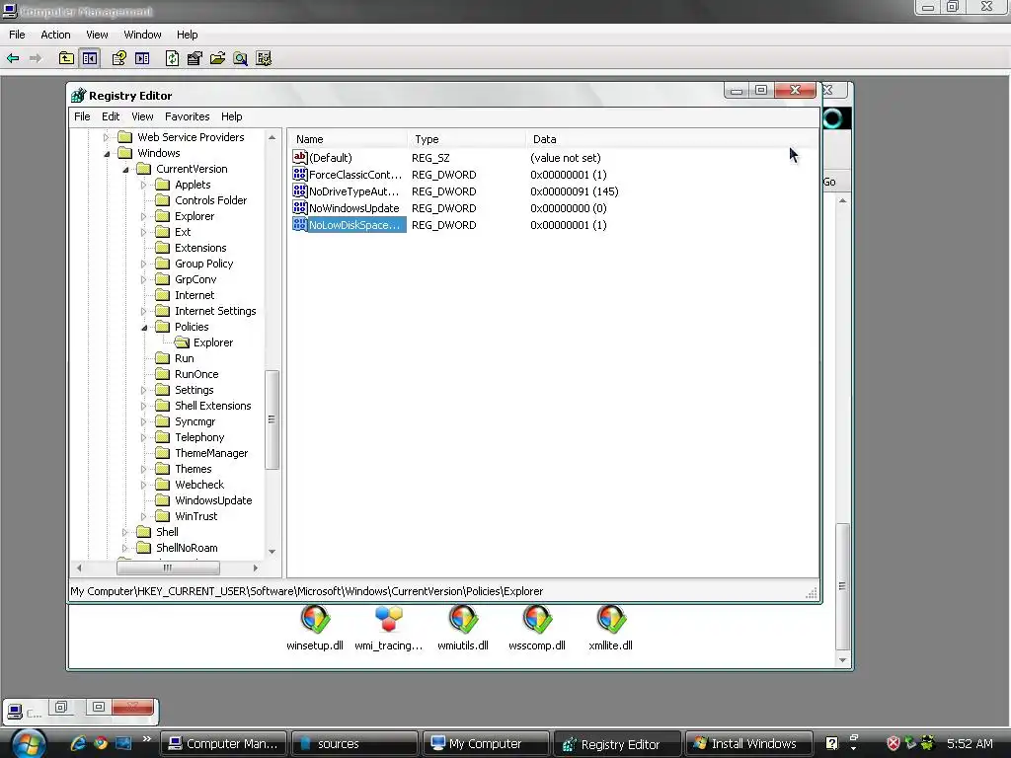1011x758 pixels.
Task: Click the Start orb button
Action: pyautogui.click(x=28, y=744)
